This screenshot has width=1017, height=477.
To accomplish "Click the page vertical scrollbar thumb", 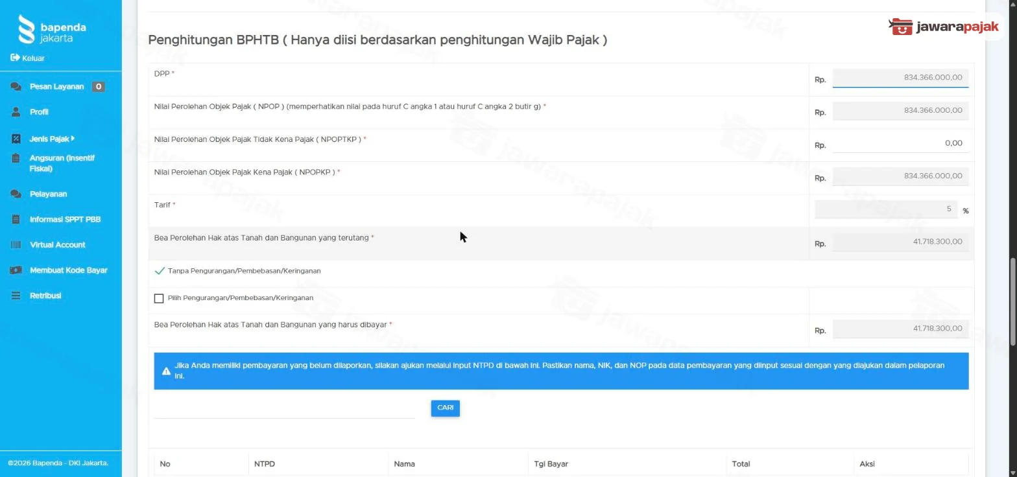I will [x=1012, y=302].
